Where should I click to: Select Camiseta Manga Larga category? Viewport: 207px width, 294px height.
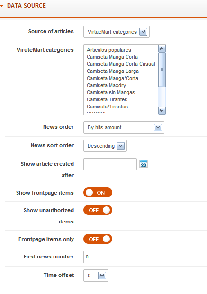[x=113, y=71]
